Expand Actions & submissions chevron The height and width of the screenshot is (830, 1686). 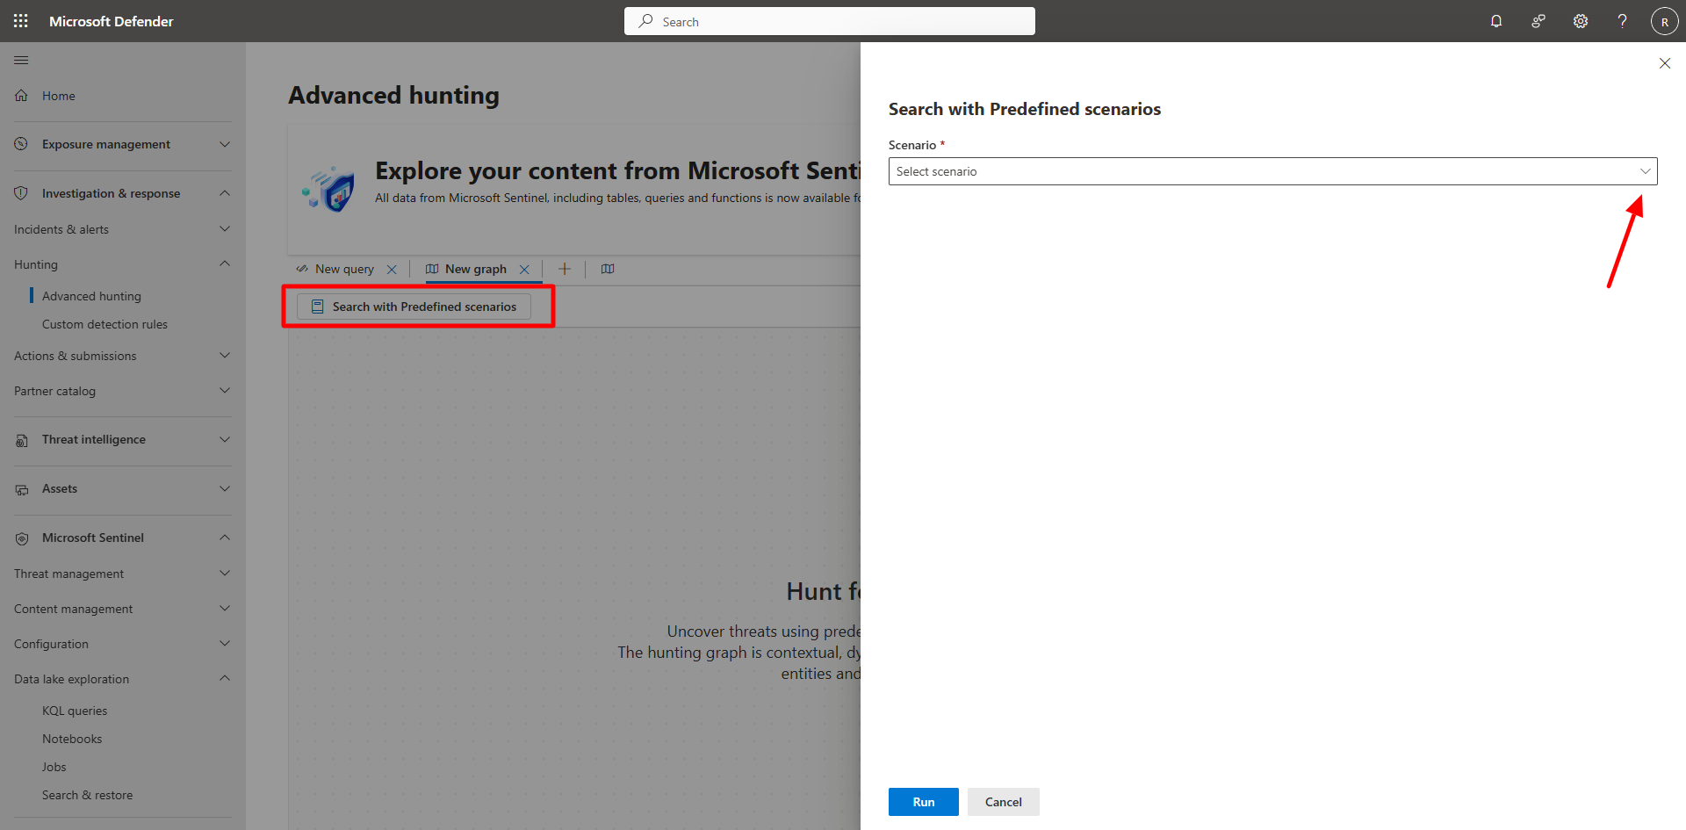pyautogui.click(x=225, y=356)
